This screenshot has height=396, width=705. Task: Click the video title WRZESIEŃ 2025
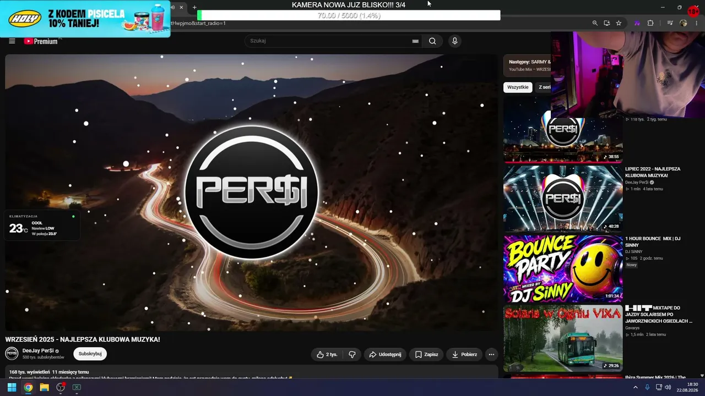pos(83,339)
